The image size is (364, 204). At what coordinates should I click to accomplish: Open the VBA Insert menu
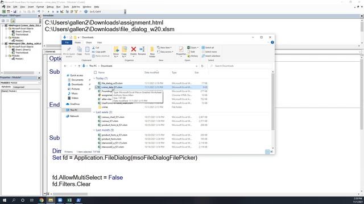[x=31, y=7]
